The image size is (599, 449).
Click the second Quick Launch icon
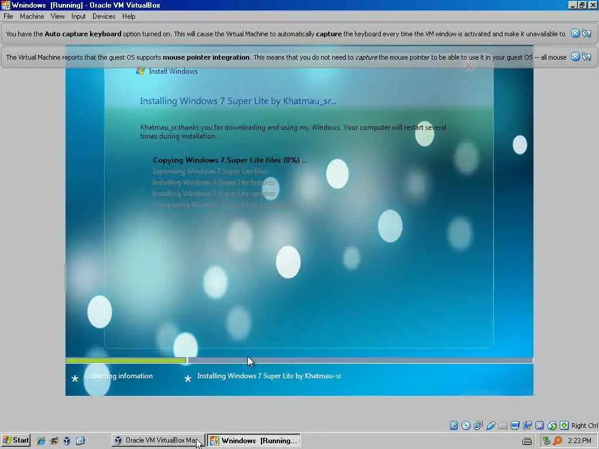pyautogui.click(x=54, y=440)
